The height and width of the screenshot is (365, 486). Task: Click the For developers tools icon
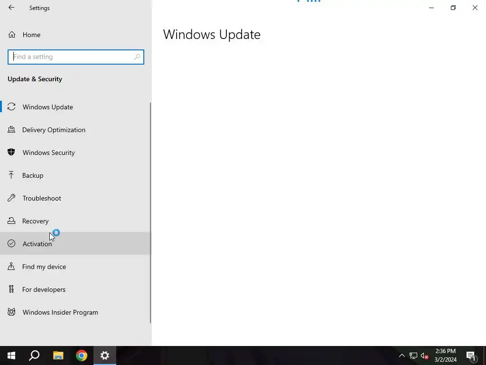pos(11,289)
